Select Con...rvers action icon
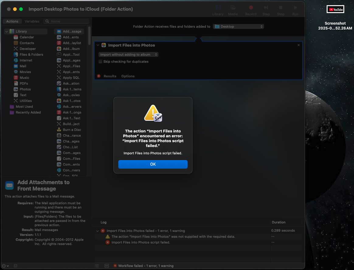Screen dimensions: 354x270 59,170
